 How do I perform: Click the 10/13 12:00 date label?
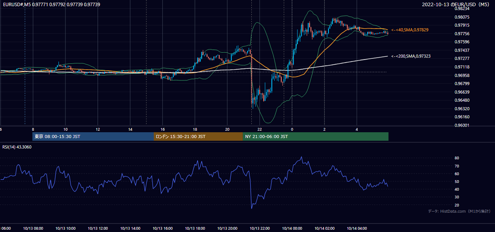(98, 229)
